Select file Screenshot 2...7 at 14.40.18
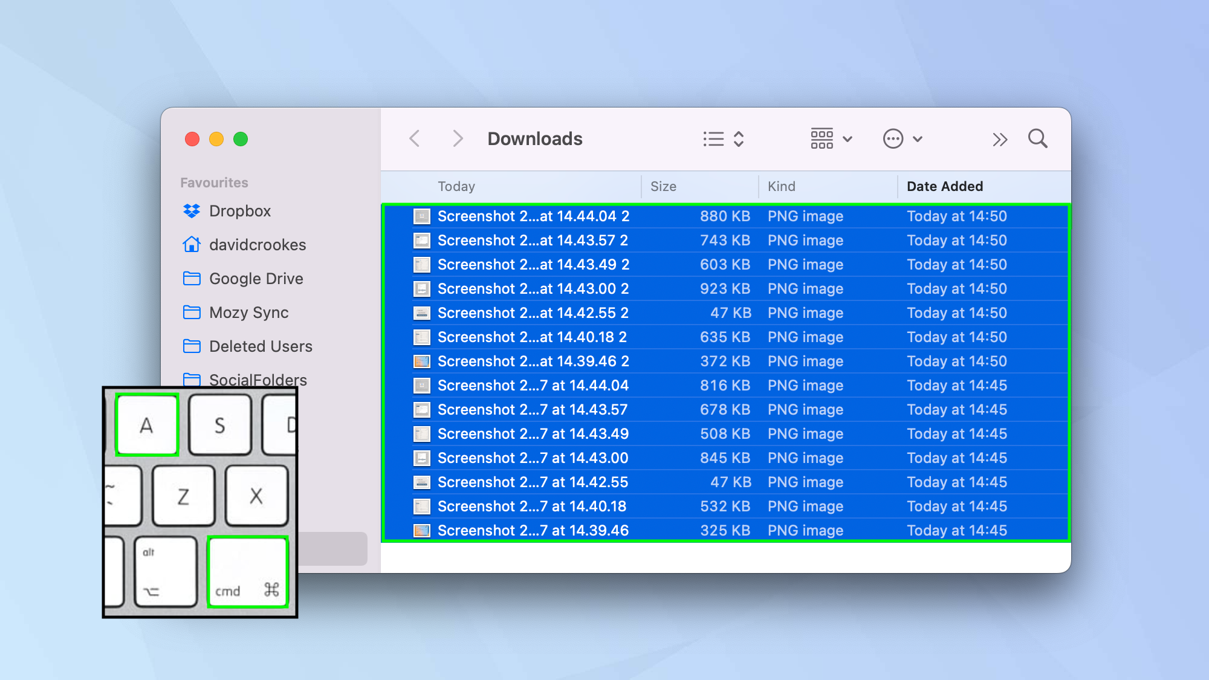 726,507
